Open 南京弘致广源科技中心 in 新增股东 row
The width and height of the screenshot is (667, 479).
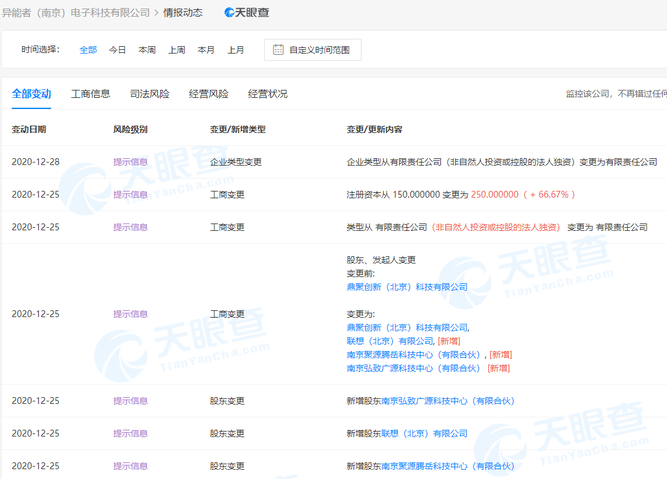[x=448, y=401]
